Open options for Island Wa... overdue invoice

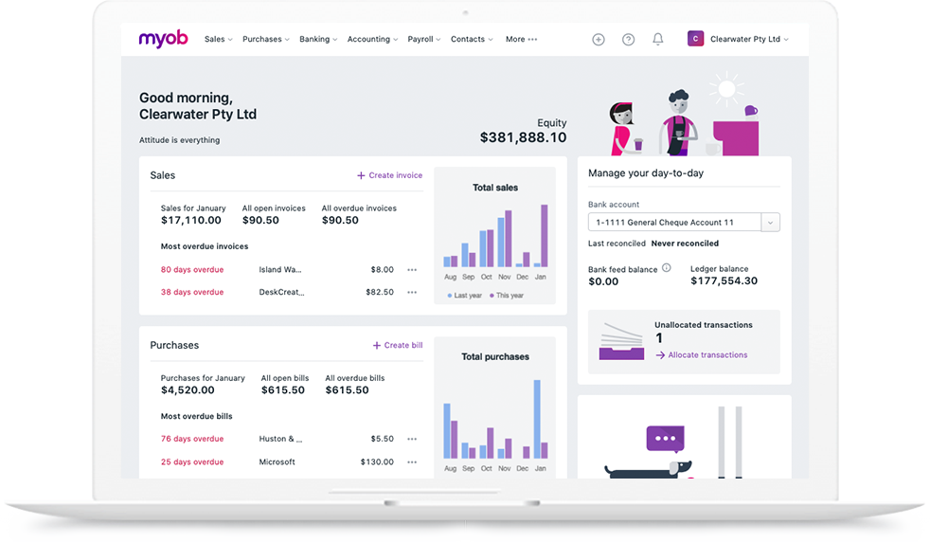tap(412, 270)
